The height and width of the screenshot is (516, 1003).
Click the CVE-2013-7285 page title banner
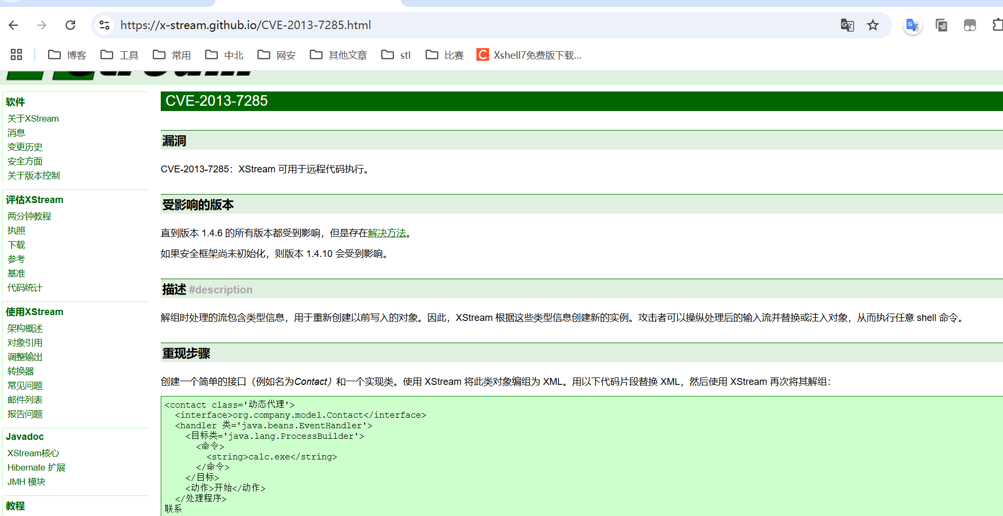(582, 101)
